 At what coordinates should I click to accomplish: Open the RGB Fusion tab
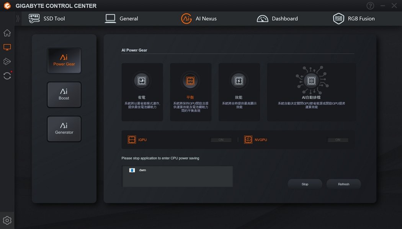coord(354,19)
